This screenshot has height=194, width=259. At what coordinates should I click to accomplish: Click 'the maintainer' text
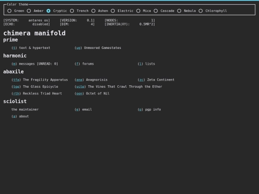[x=25, y=110]
